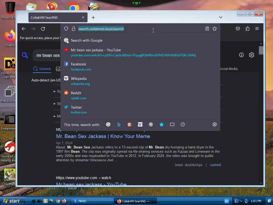273x205 pixels.
Task: Click the SearXNG search query box
Action: coord(48,56)
